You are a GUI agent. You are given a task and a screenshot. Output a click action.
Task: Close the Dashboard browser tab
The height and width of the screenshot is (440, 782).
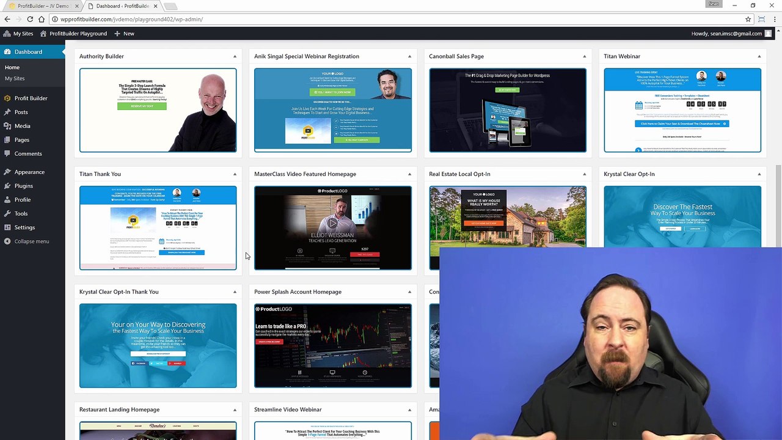(x=155, y=6)
